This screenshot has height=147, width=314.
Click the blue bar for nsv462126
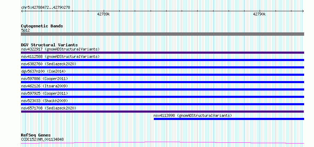[162, 89]
